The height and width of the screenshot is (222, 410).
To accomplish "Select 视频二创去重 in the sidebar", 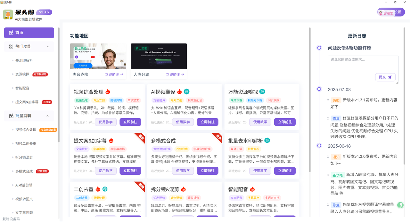I will coord(26,143).
